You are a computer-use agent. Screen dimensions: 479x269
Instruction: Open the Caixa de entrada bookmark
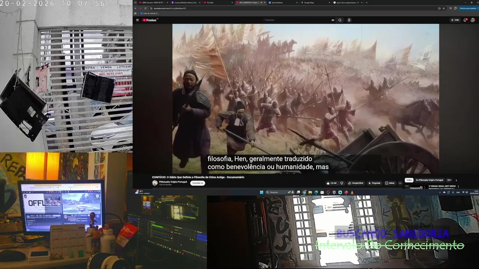[x=150, y=13]
